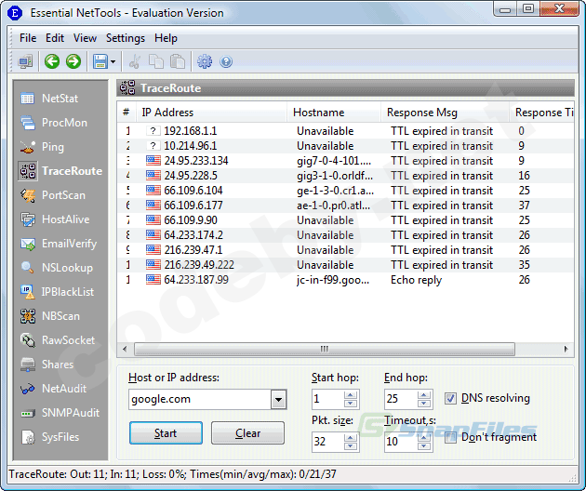The width and height of the screenshot is (586, 491).
Task: Increase the Start hop value
Action: click(351, 394)
